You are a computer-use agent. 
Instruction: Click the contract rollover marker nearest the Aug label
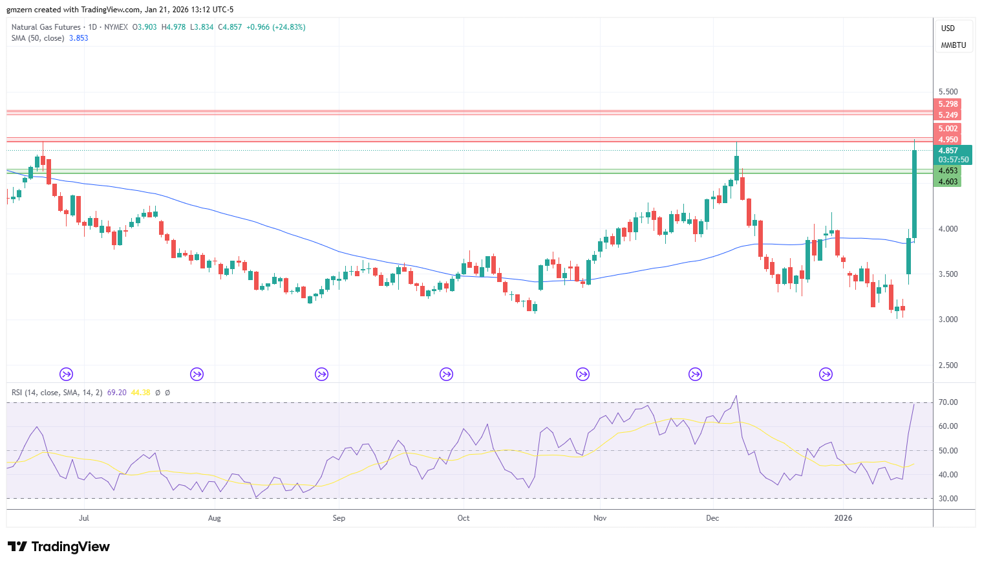pos(197,374)
